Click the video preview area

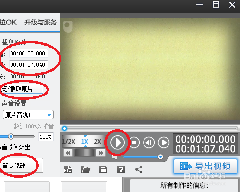click(x=150, y=69)
